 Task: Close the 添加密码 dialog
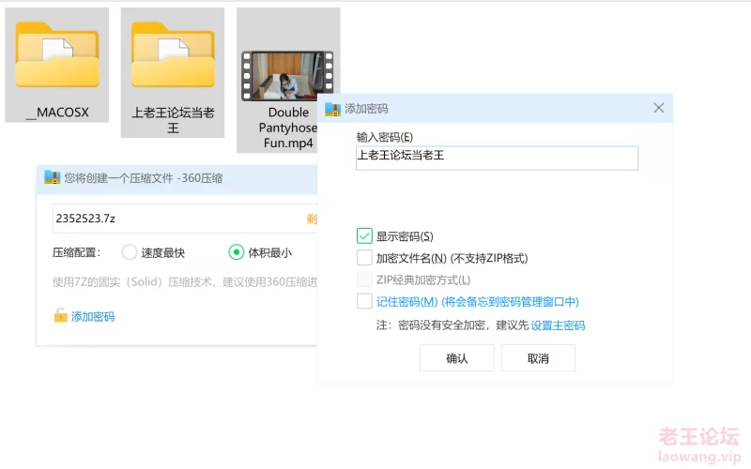(x=659, y=108)
